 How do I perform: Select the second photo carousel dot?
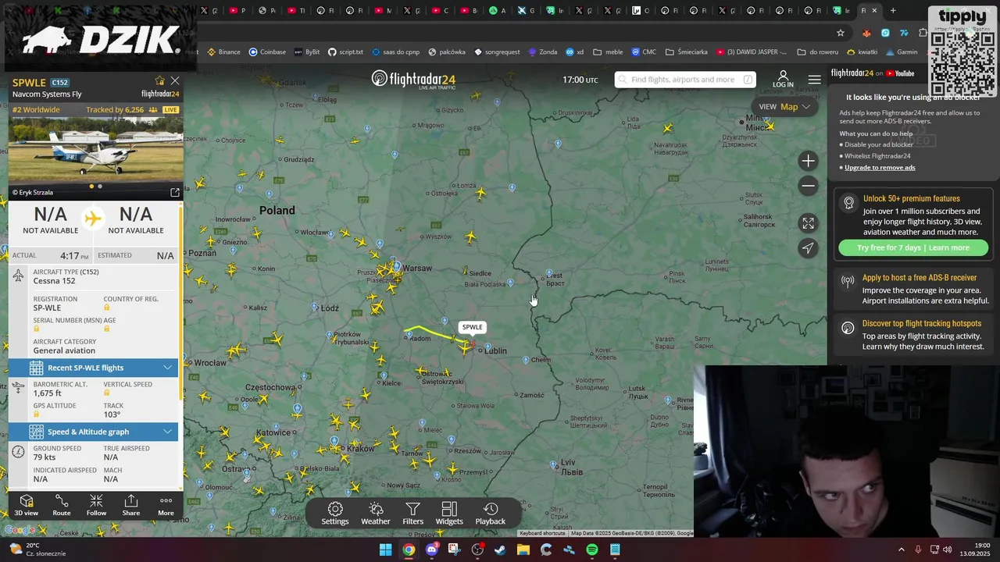(100, 187)
